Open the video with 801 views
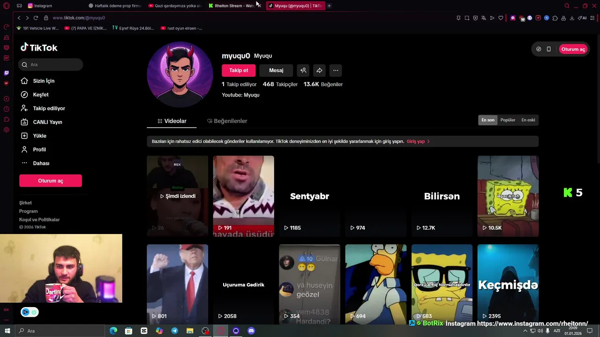This screenshot has height=337, width=600. click(x=177, y=285)
